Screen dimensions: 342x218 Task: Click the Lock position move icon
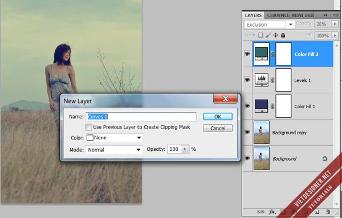[x=275, y=35]
